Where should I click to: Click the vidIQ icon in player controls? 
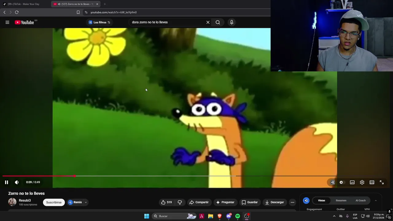tap(333, 182)
